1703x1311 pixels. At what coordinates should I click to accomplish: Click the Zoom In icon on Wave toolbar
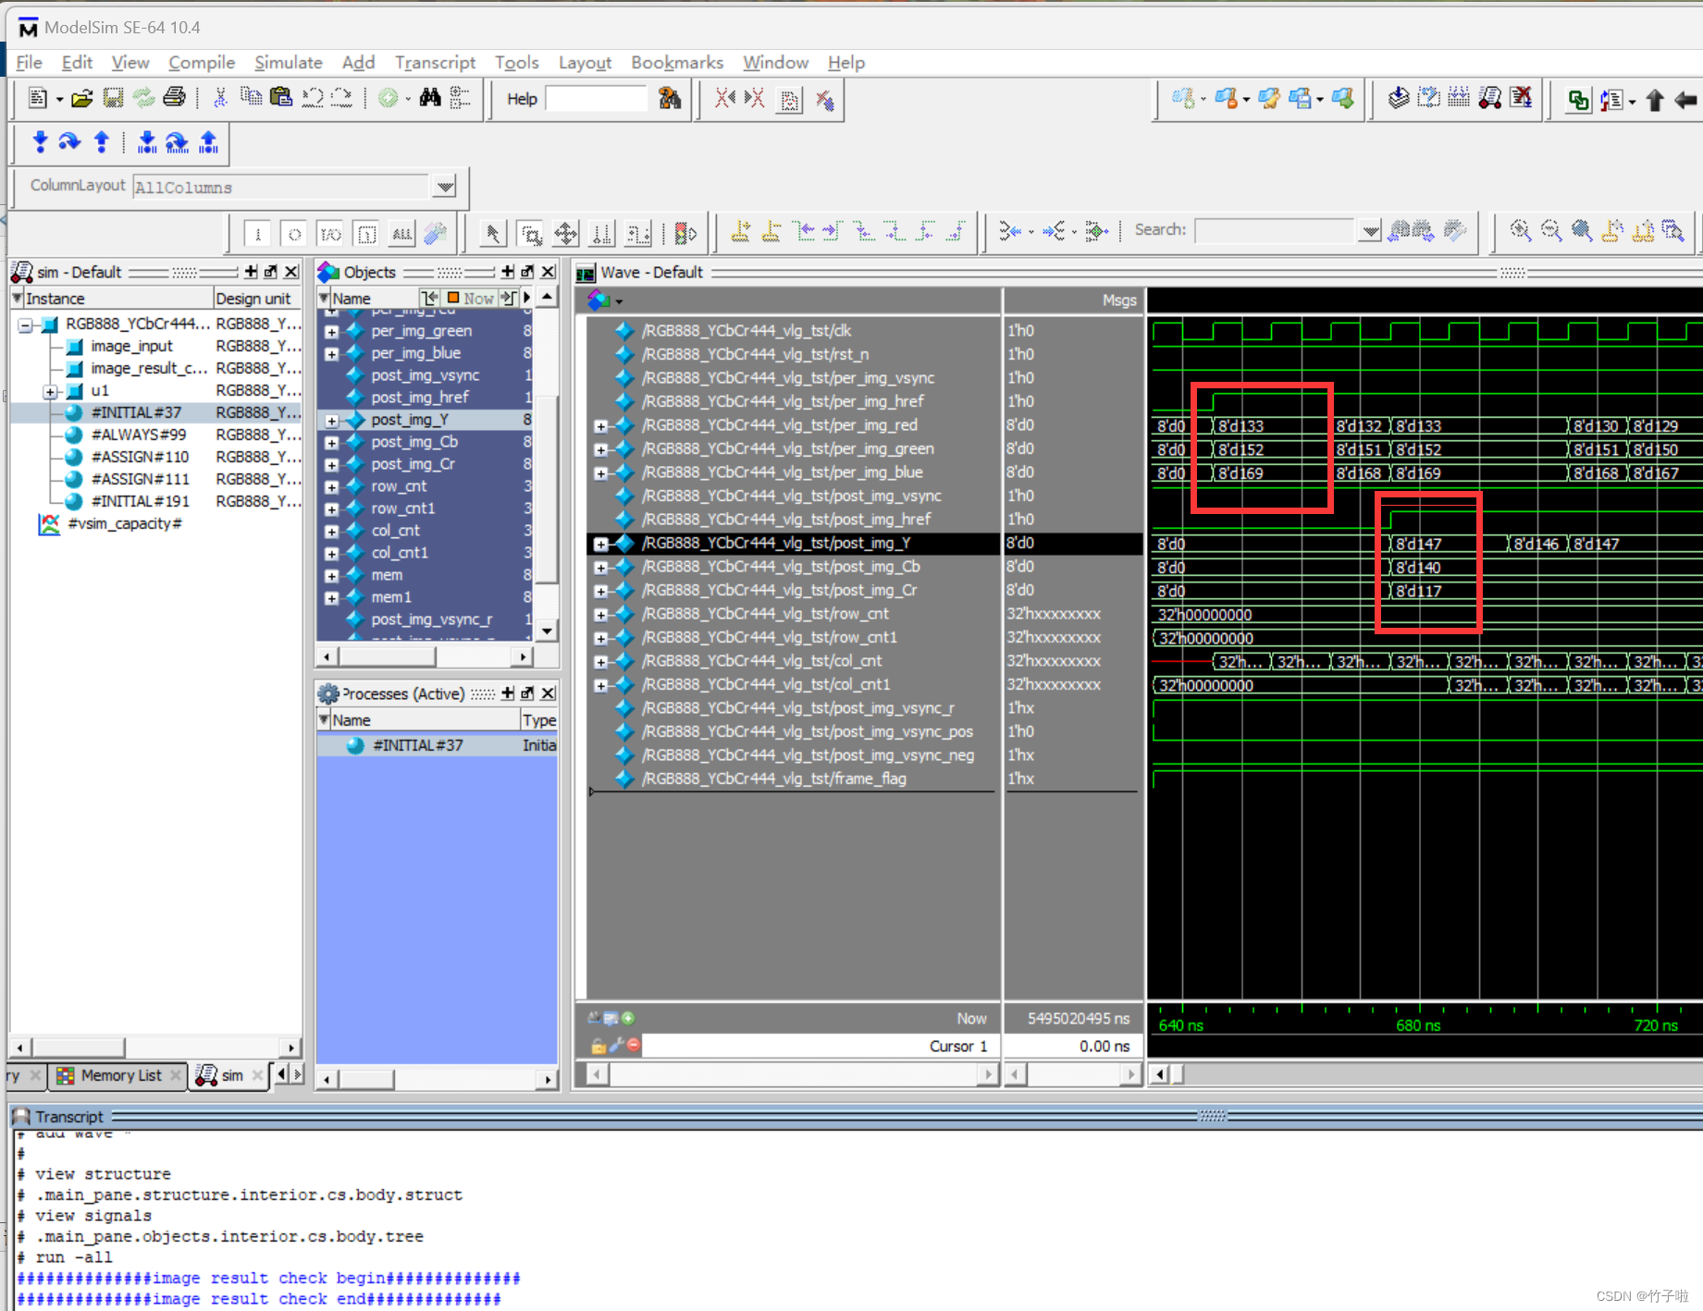1520,232
